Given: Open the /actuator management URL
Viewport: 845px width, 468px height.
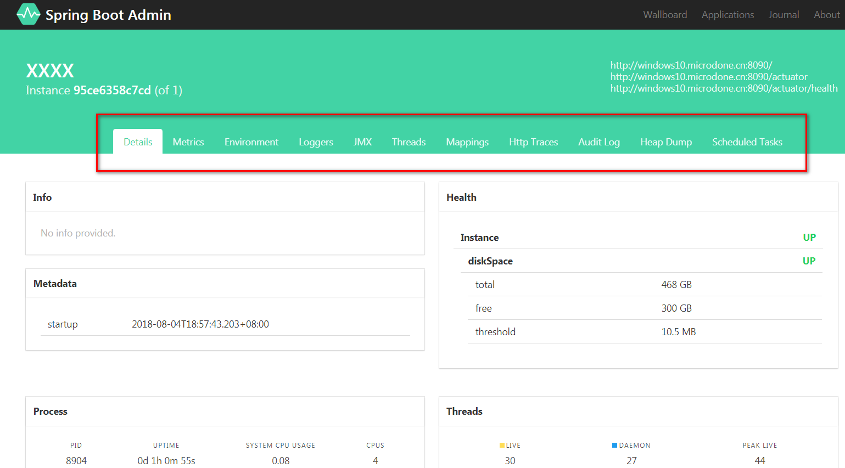Looking at the screenshot, I should click(x=709, y=76).
